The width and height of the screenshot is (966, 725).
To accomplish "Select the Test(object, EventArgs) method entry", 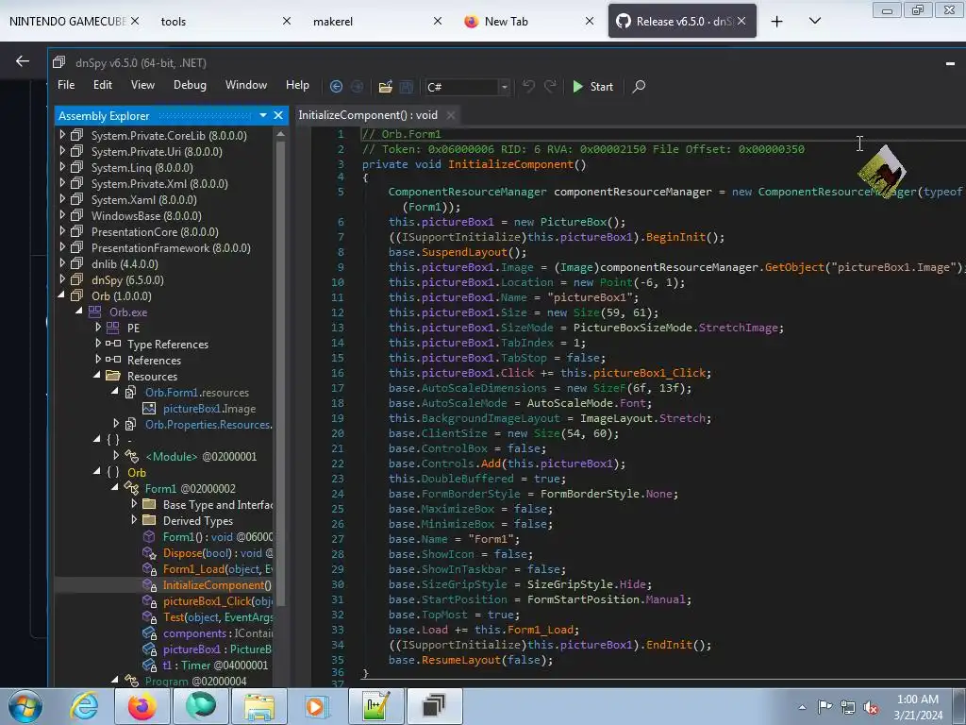I will click(x=217, y=617).
